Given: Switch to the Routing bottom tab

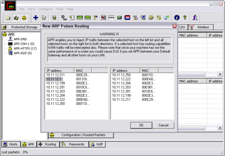Looking at the screenshot, I should coord(48,144).
